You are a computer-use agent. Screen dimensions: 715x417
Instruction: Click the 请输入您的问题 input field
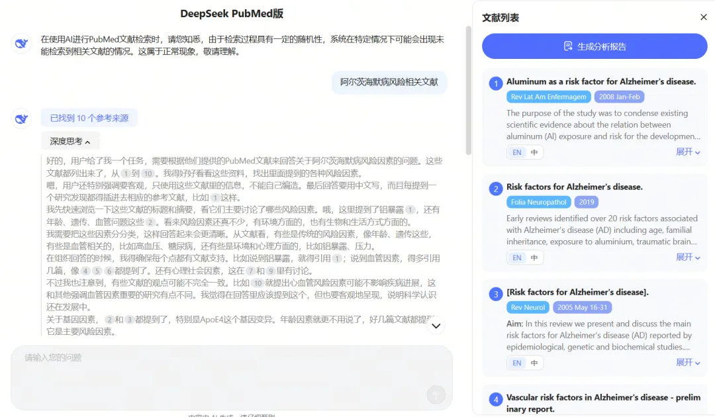coord(232,377)
